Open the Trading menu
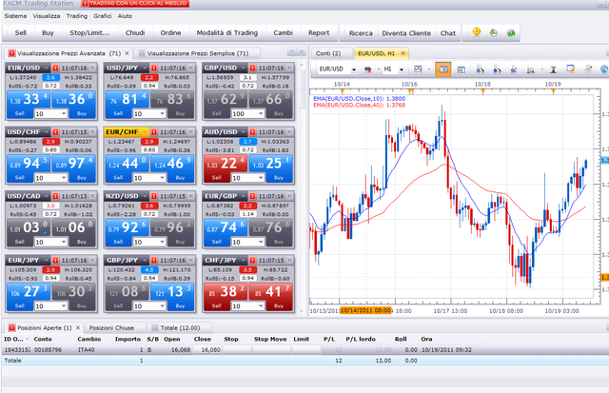 click(76, 16)
